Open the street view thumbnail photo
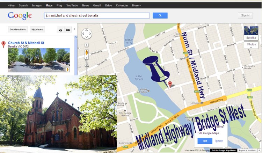 tap(39, 60)
